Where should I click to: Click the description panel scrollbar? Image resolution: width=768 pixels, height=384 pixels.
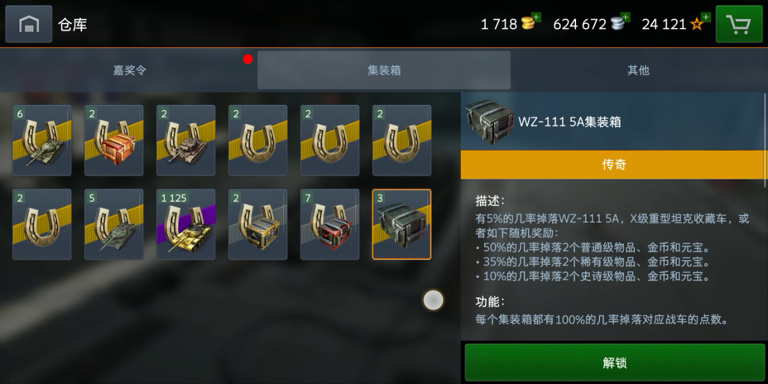point(765,138)
